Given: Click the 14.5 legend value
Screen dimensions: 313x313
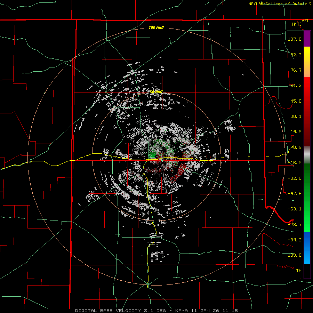Looking at the screenshot, I should 296,132.
